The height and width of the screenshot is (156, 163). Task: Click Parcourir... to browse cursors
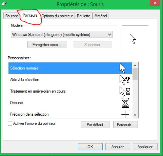coord(125,125)
